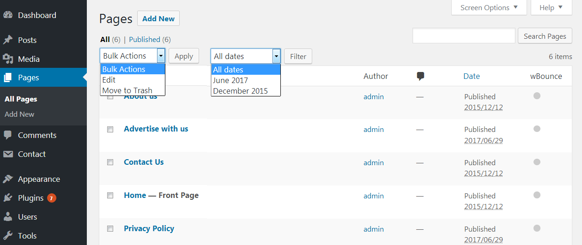Expand the Help panel
The image size is (582, 245).
[x=552, y=7]
